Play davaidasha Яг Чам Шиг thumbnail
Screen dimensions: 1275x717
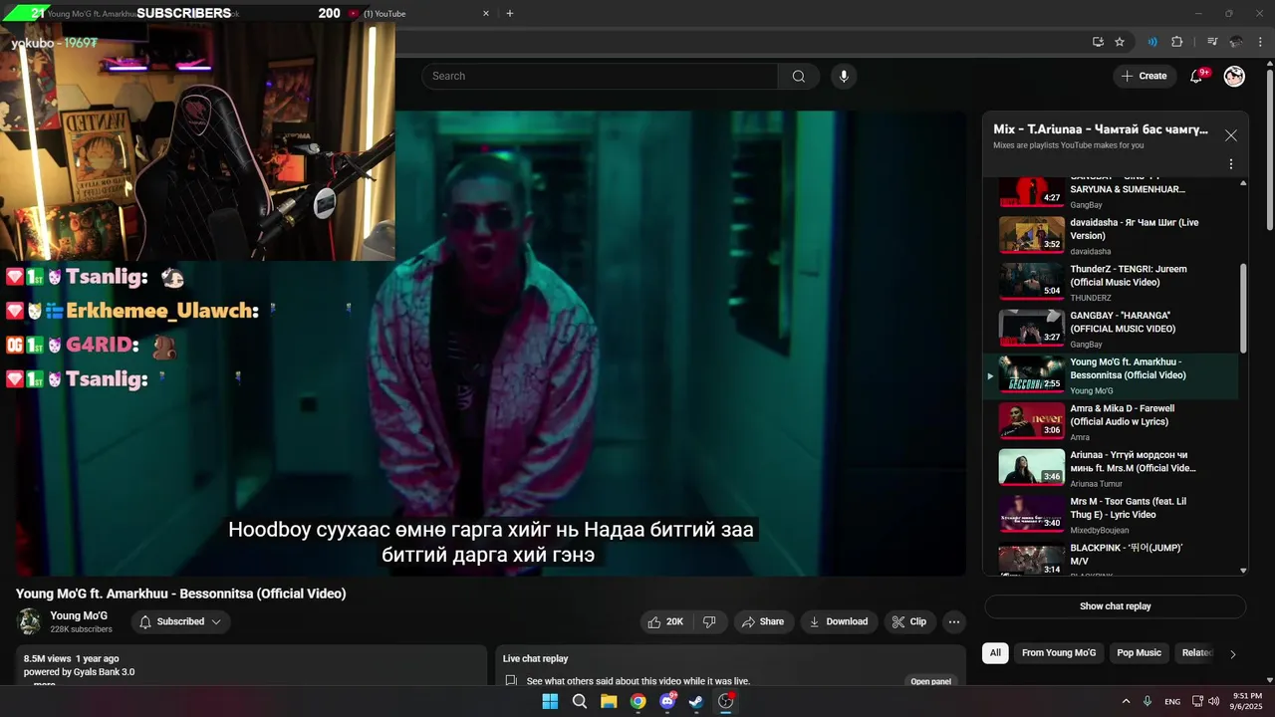coord(1032,235)
